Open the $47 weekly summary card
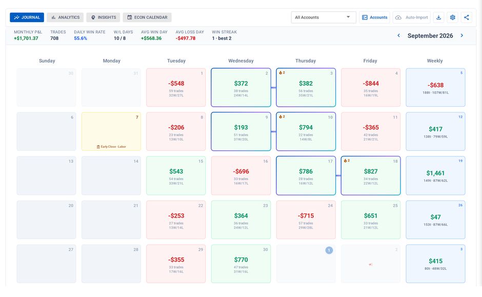Image resolution: width=482 pixels, height=297 pixels. click(435, 220)
